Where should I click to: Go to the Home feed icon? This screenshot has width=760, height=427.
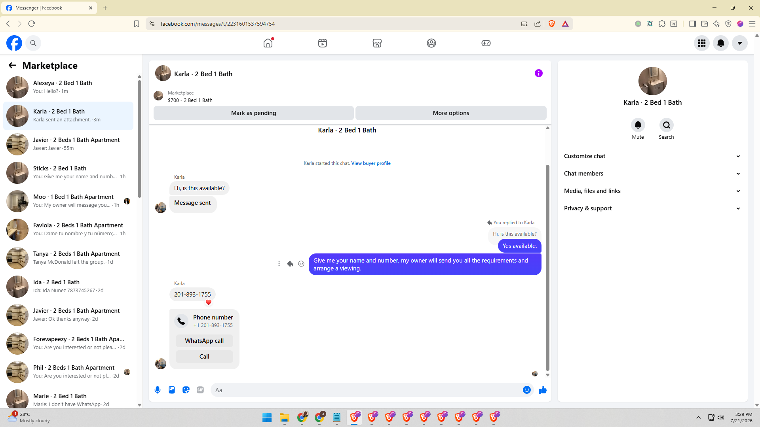[x=268, y=43]
